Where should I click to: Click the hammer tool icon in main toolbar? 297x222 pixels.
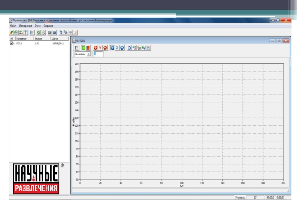coord(26,33)
